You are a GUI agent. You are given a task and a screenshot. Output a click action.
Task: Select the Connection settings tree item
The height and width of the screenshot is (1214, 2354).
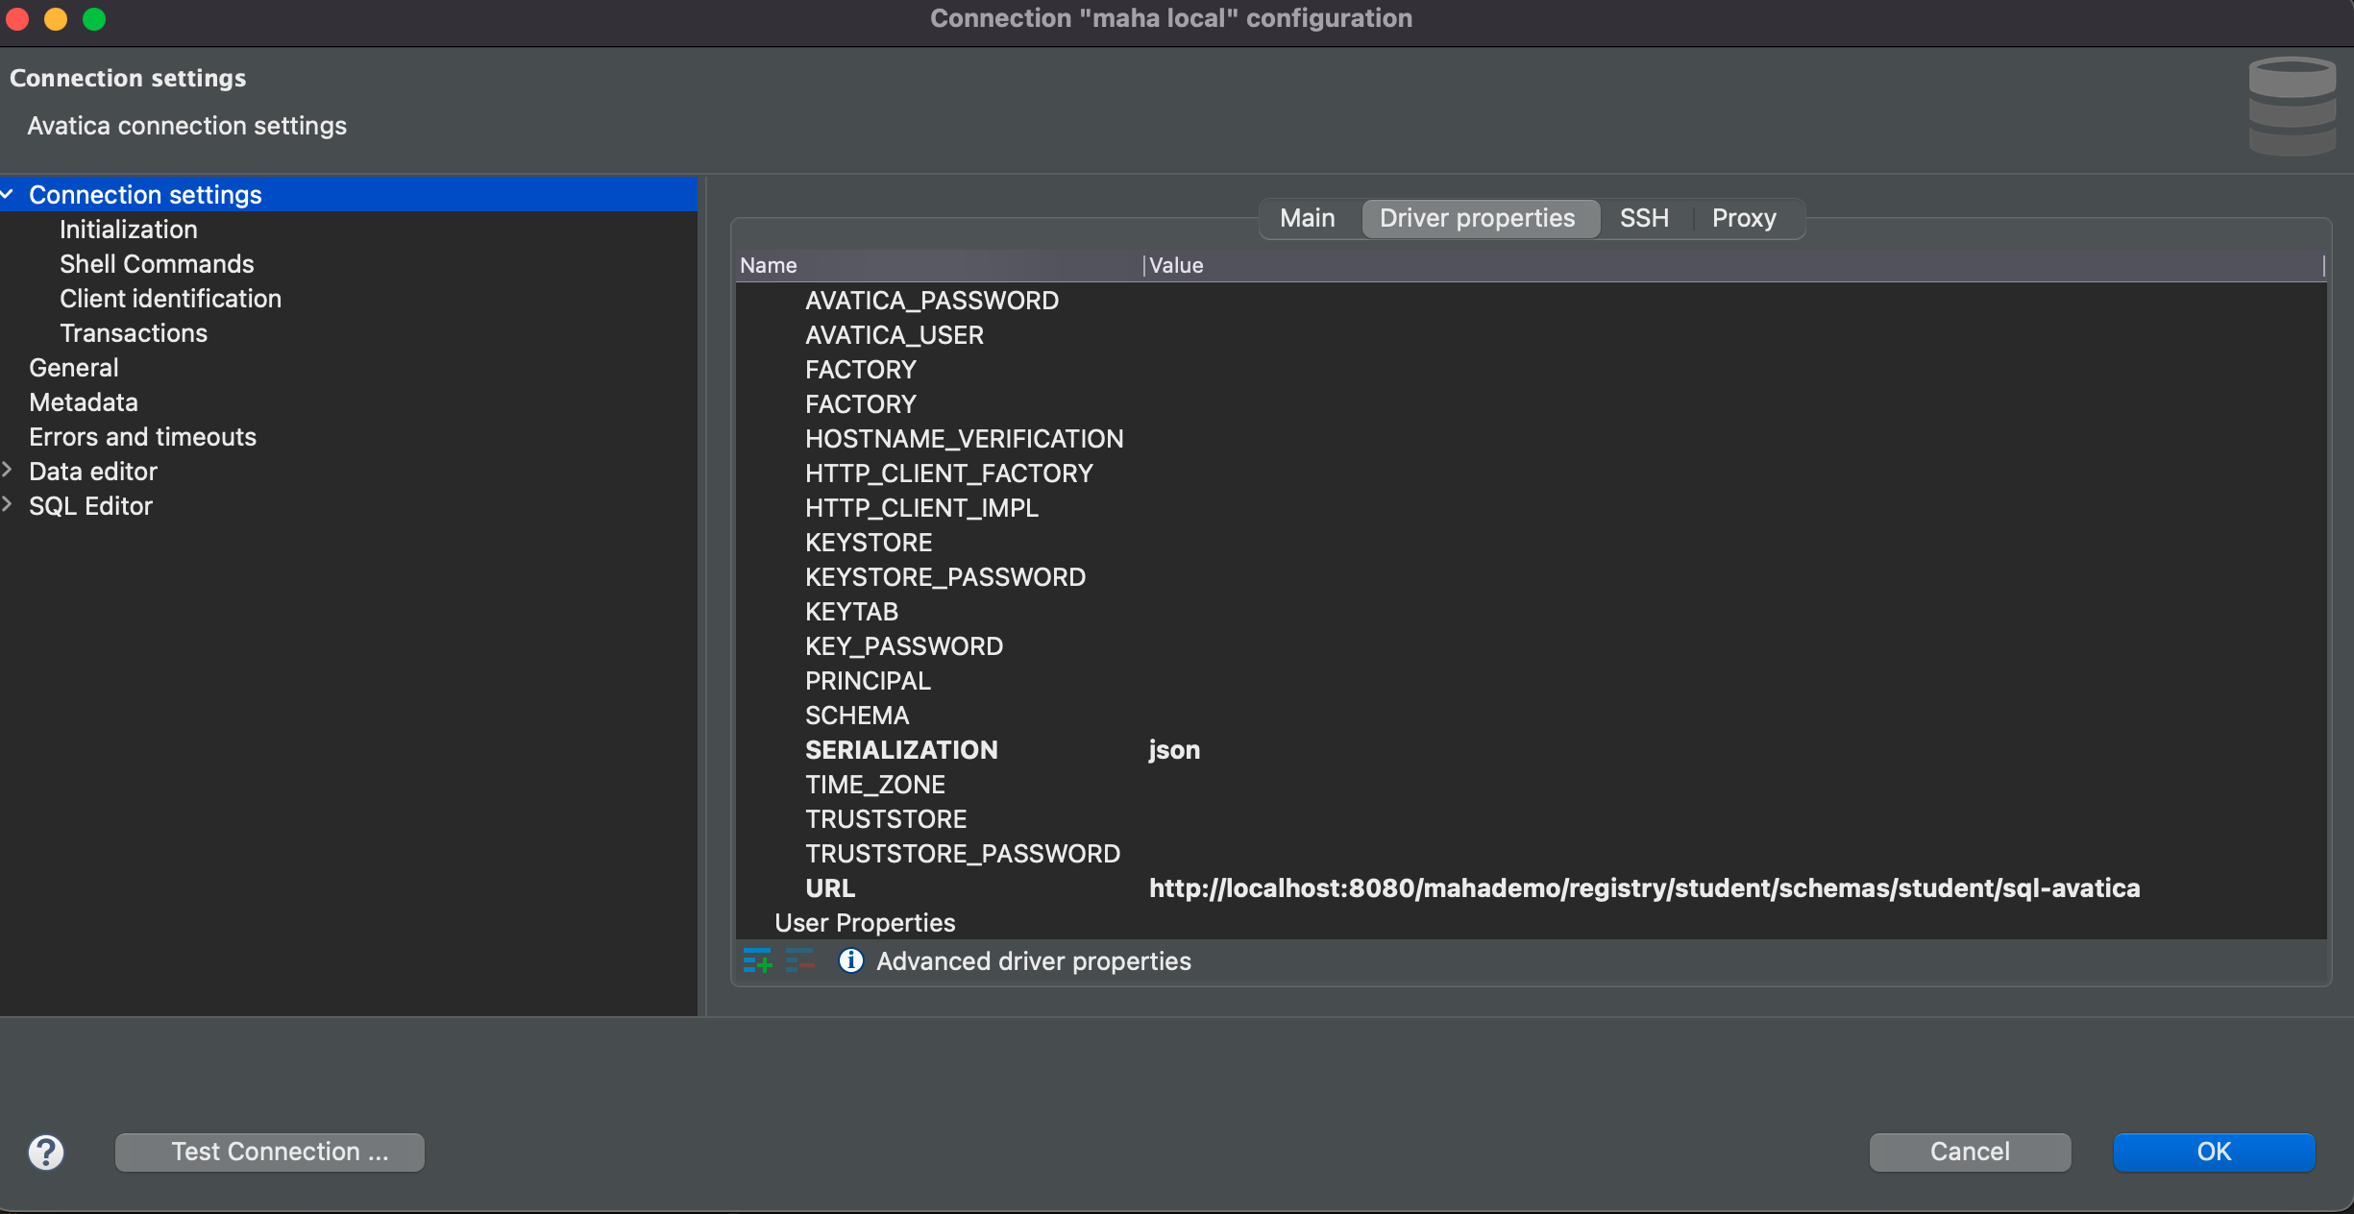coord(349,194)
